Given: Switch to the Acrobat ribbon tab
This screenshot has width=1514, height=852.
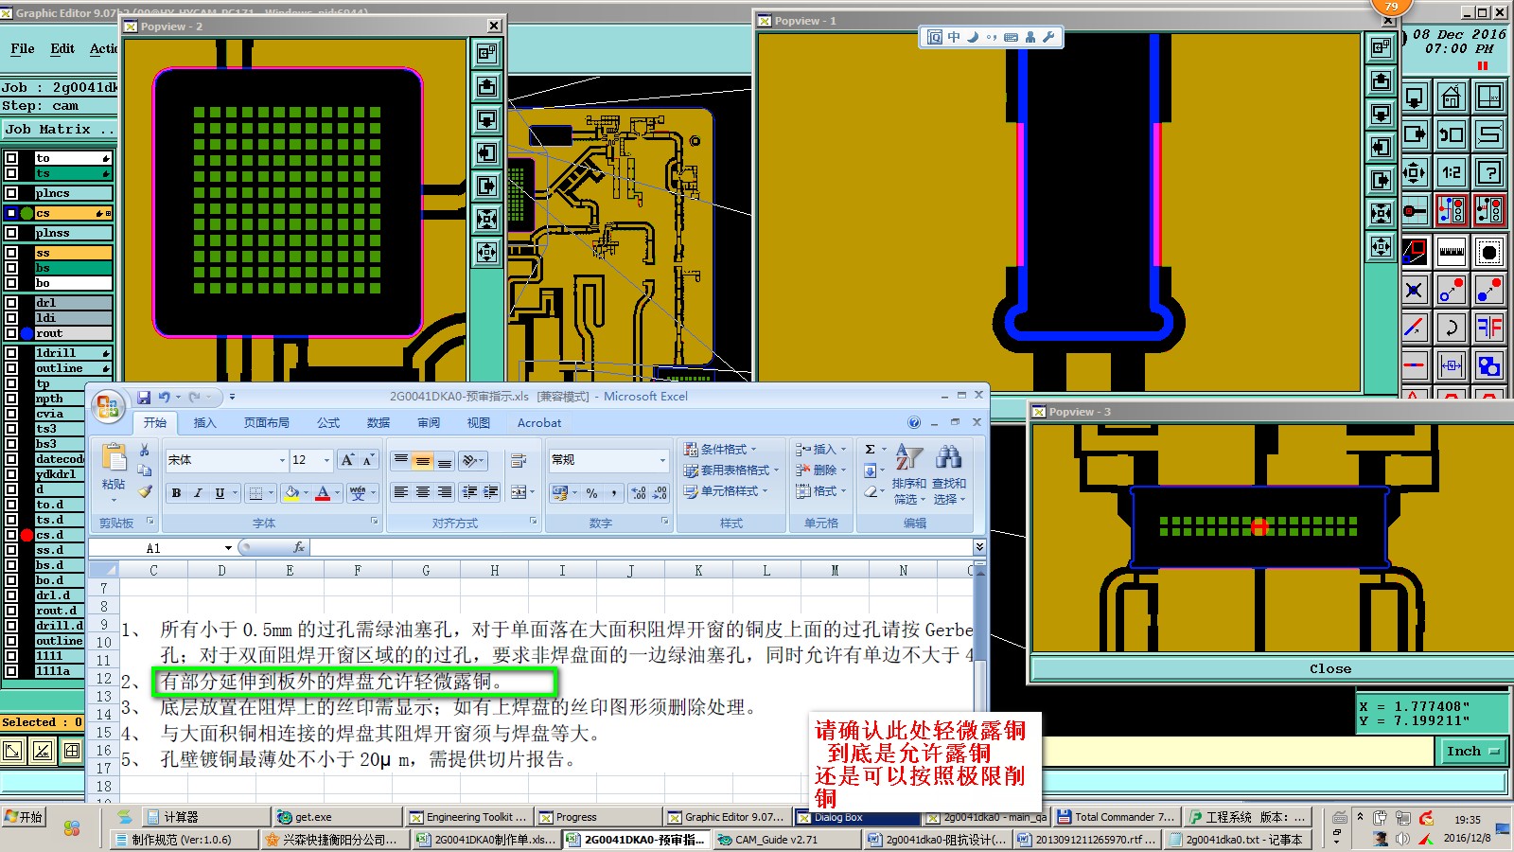Looking at the screenshot, I should click(539, 423).
